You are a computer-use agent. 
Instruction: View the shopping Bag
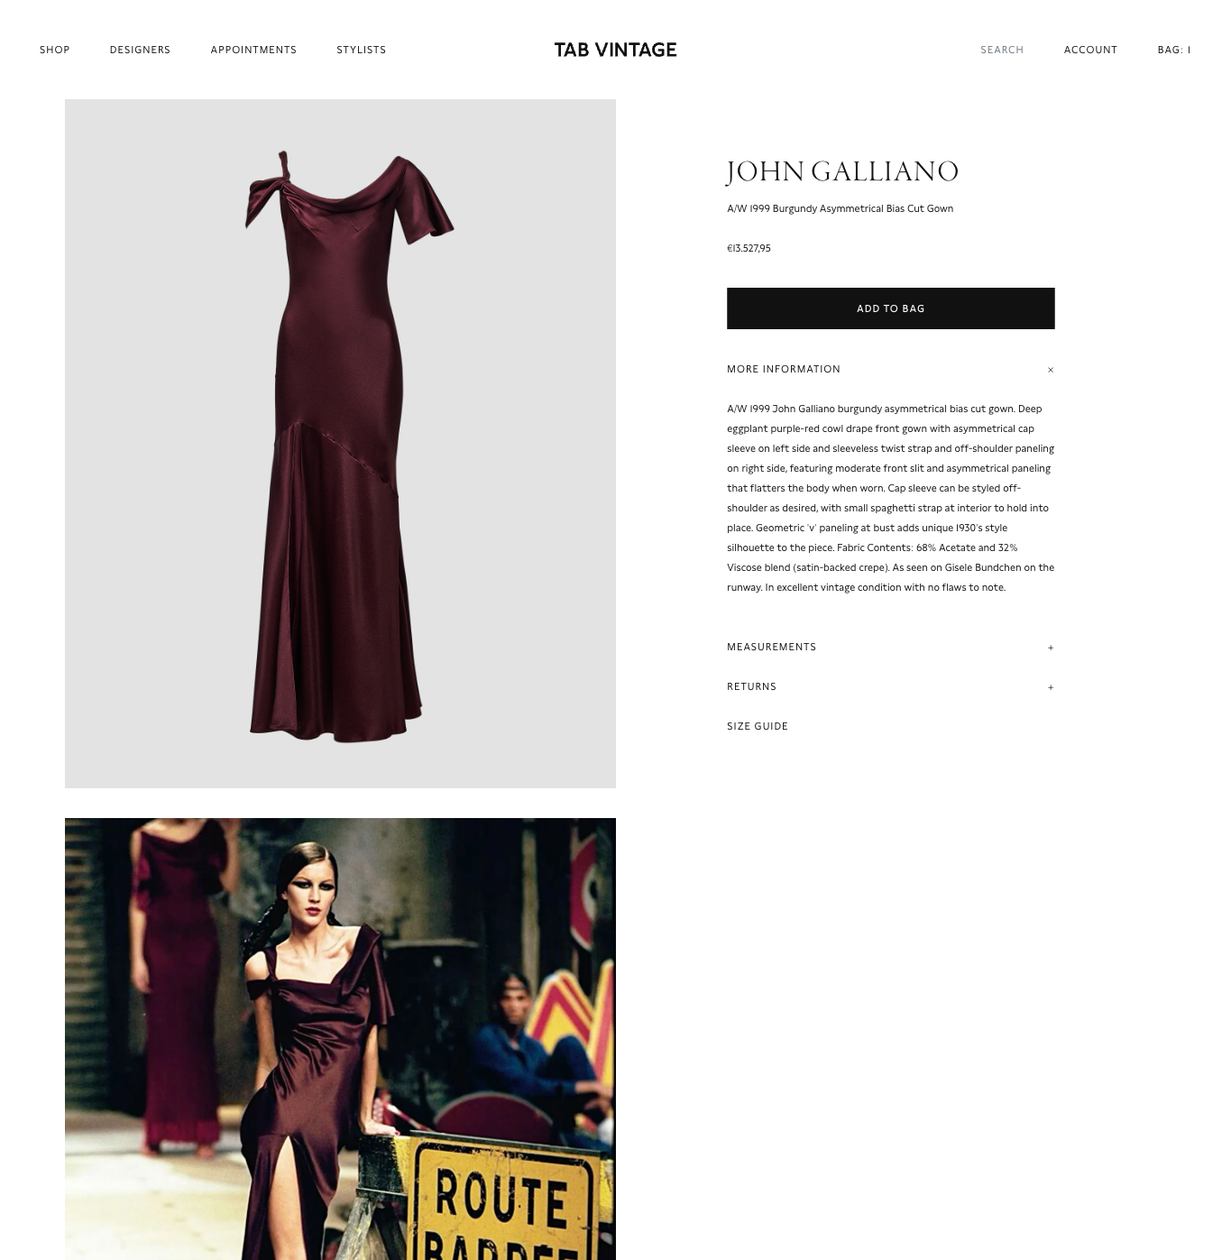point(1174,50)
